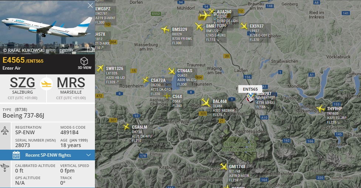Expand Recent SP-ENW flights chevron

[x=88, y=155]
